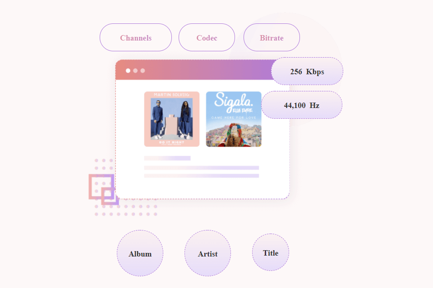Click the 256 Kbps badge
Viewport: 433px width, 288px height.
pyautogui.click(x=307, y=72)
